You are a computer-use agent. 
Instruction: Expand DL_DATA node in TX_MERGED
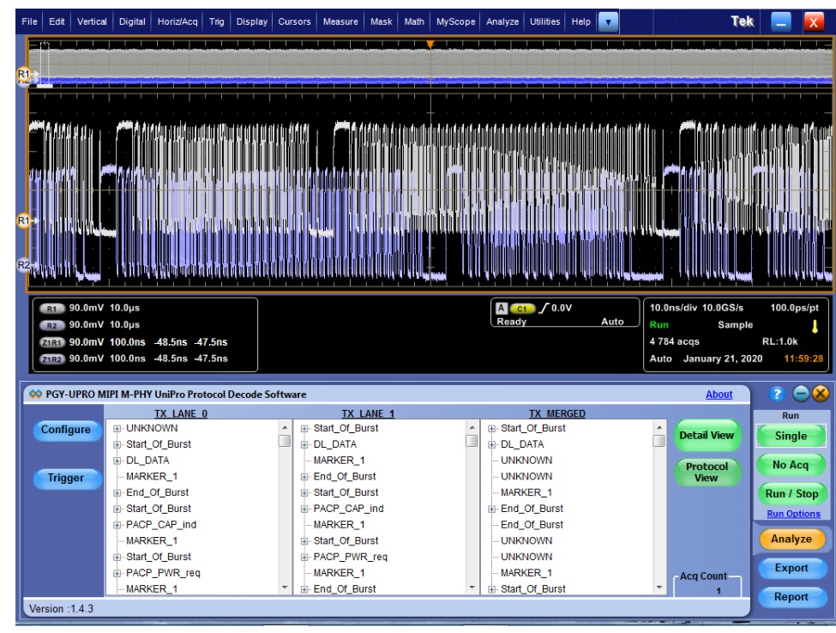(x=491, y=444)
